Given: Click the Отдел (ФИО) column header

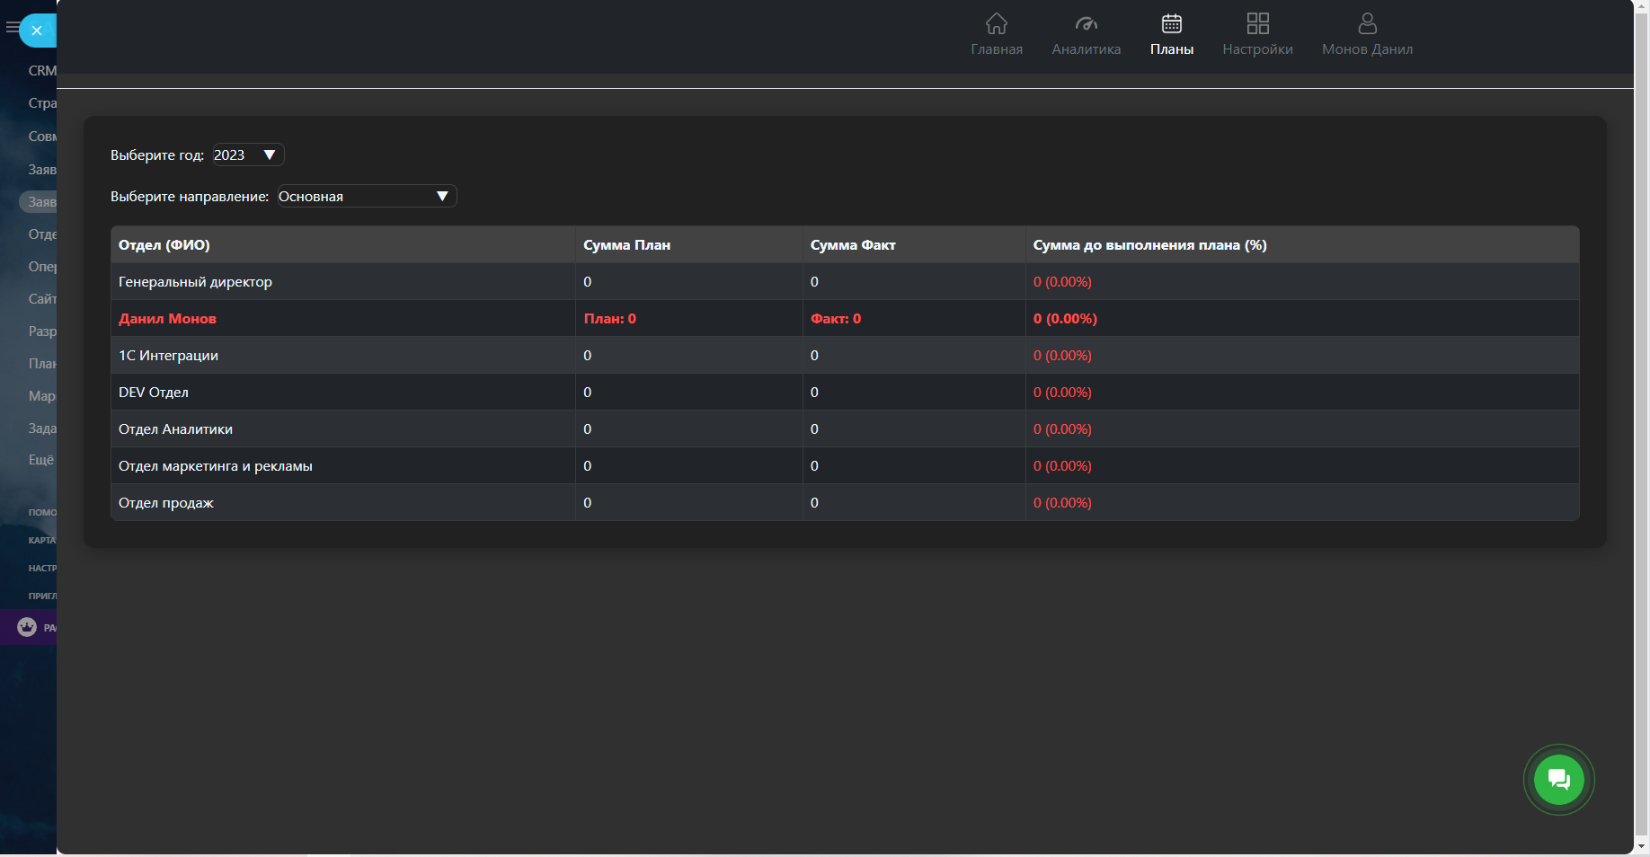Looking at the screenshot, I should pos(164,245).
